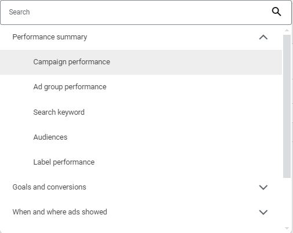This screenshot has height=233, width=293.
Task: Click the scrollbar down arrow
Action: click(287, 228)
